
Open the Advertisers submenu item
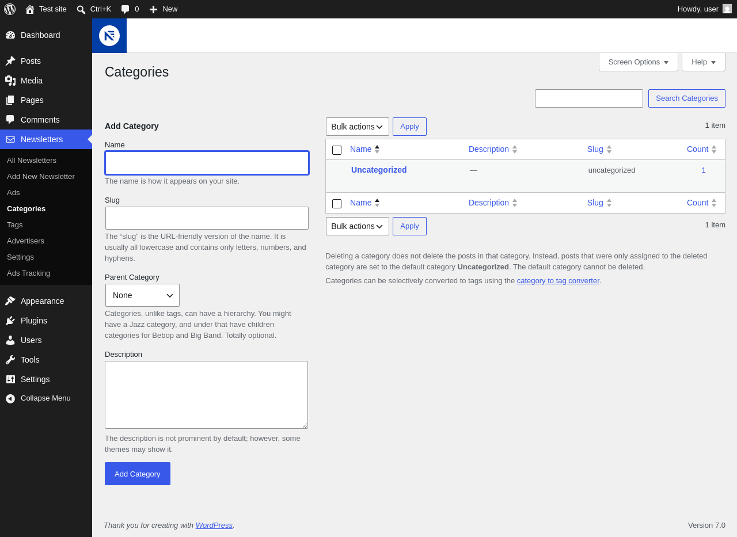(x=25, y=241)
